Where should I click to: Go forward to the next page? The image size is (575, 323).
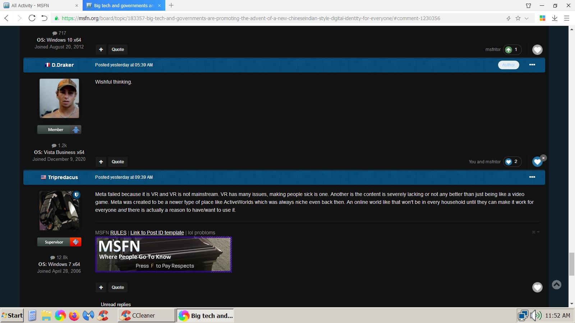pos(19,18)
